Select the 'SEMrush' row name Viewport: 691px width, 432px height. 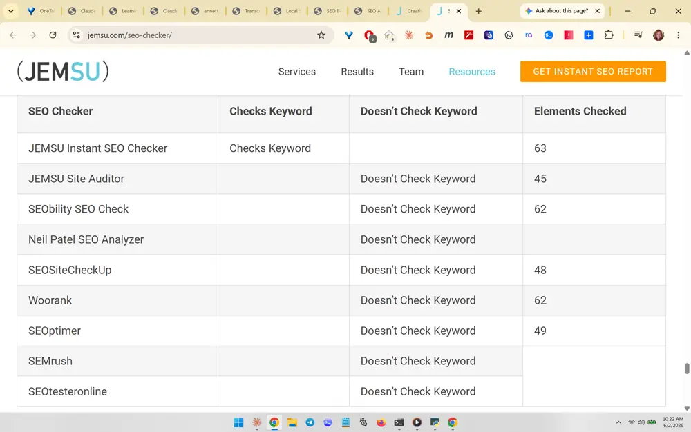click(x=50, y=361)
